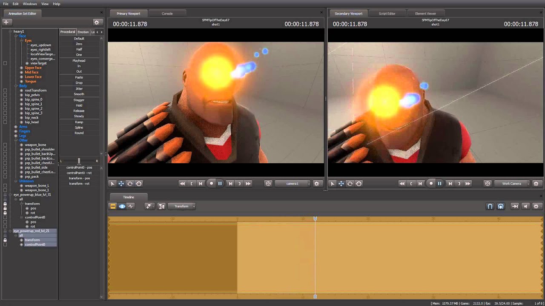The image size is (545, 306).
Task: Toggle frame snapping magnet icon
Action: pyautogui.click(x=501, y=206)
